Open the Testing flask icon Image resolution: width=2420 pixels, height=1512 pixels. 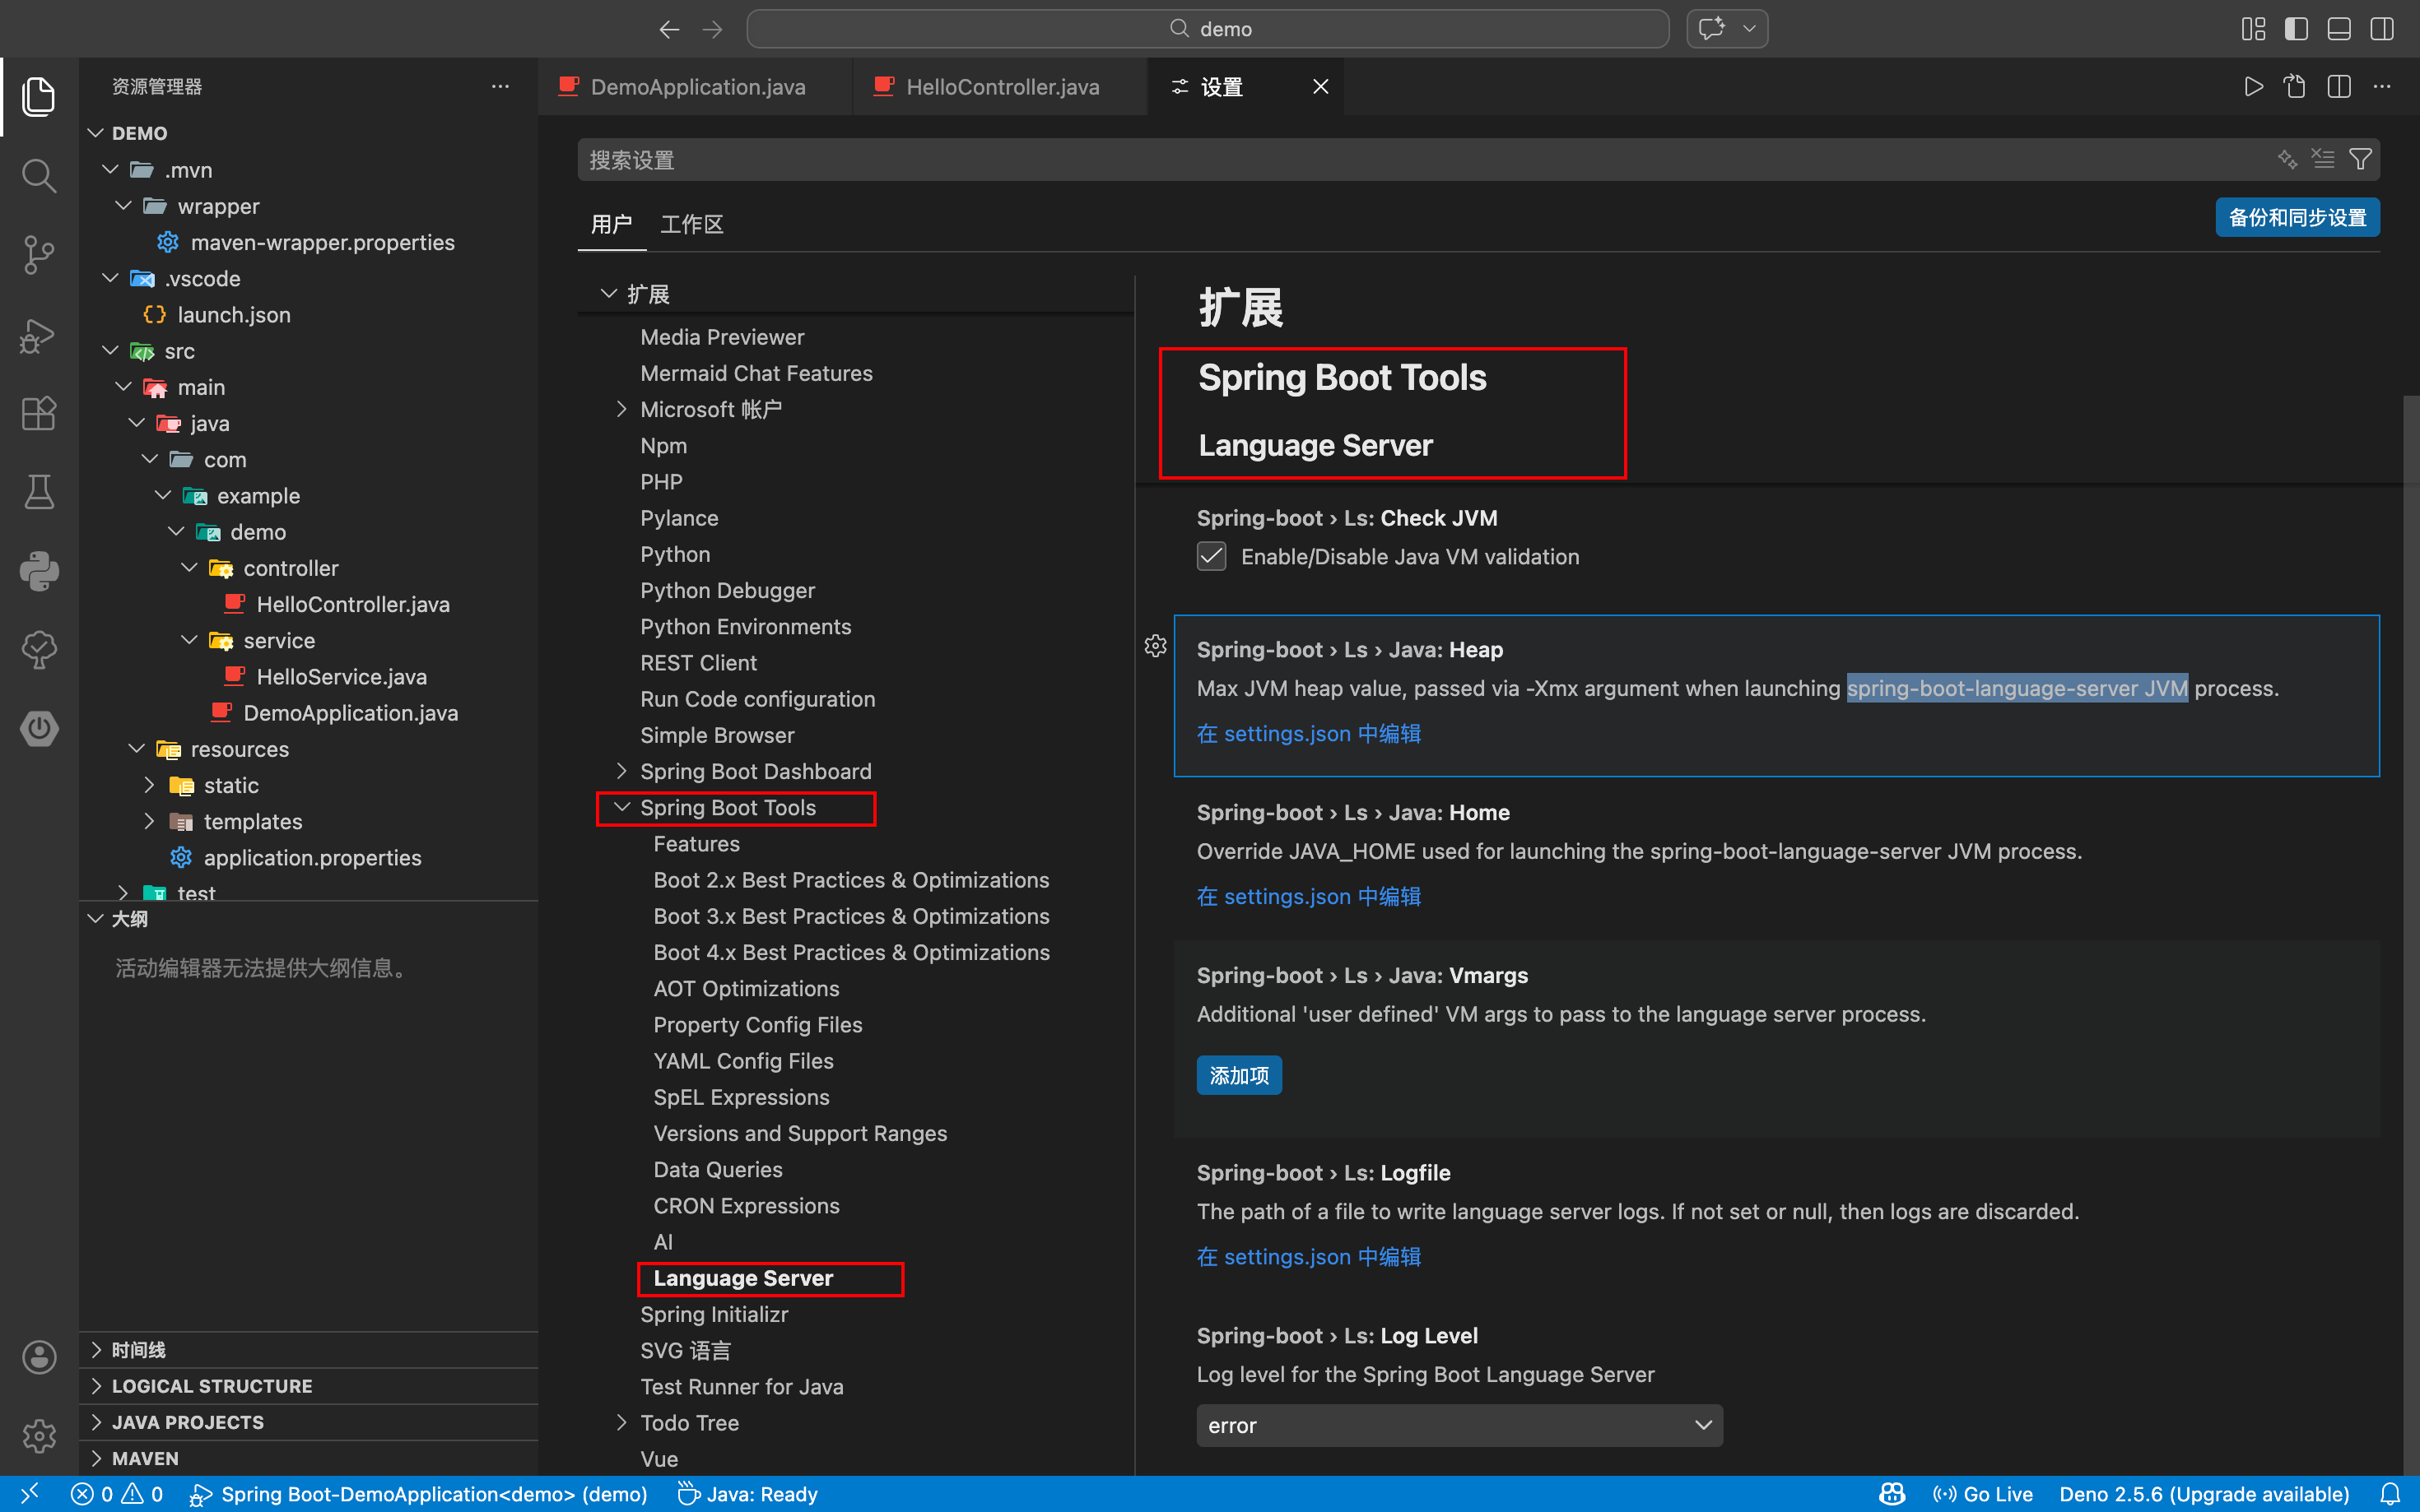coord(38,492)
